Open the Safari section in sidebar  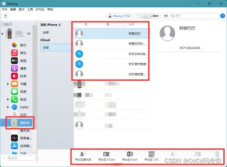pyautogui.click(x=20, y=107)
